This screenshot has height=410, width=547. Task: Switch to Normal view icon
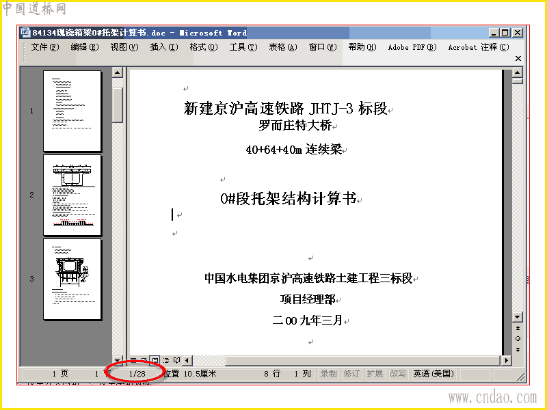click(x=133, y=360)
